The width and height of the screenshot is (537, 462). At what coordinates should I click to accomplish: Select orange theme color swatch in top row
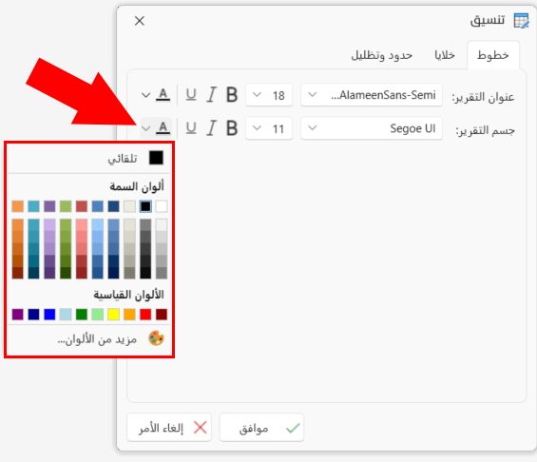click(18, 206)
